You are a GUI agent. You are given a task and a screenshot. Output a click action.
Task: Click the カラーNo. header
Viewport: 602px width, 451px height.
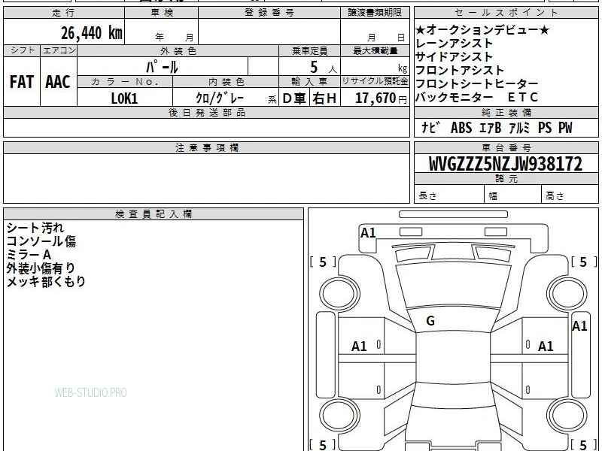click(125, 82)
